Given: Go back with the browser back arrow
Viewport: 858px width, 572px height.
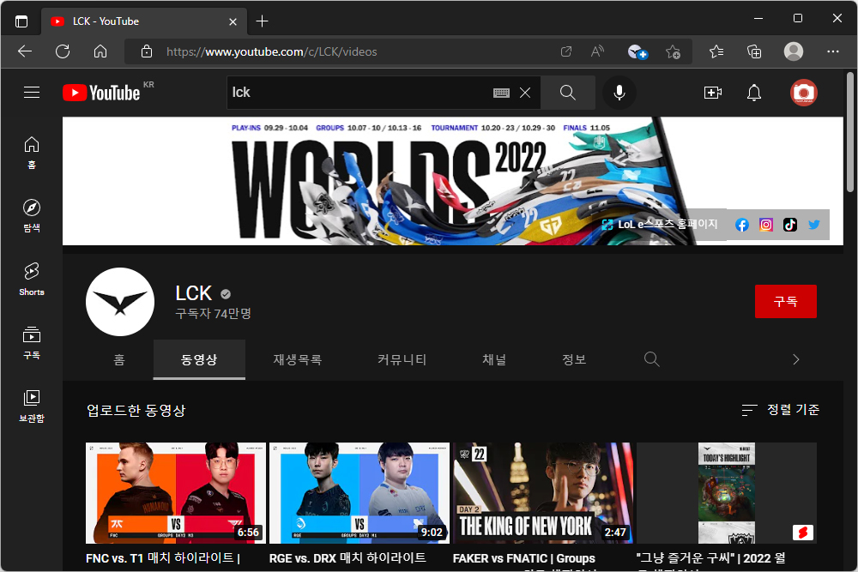Looking at the screenshot, I should (25, 51).
